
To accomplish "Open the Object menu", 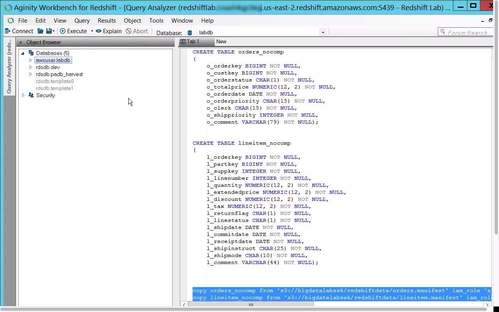I will pos(133,21).
